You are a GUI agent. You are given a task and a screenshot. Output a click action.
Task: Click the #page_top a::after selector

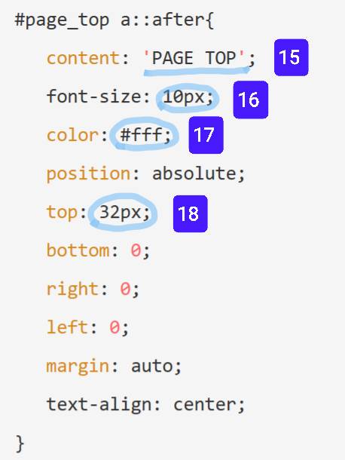[x=114, y=20]
